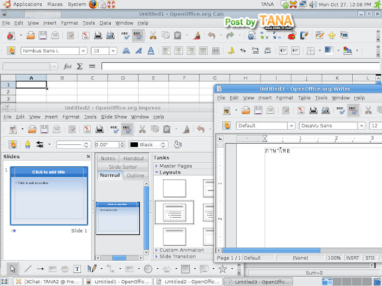Click the Percent format icon in Calc
The width and height of the screenshot is (382, 286).
pos(243,51)
